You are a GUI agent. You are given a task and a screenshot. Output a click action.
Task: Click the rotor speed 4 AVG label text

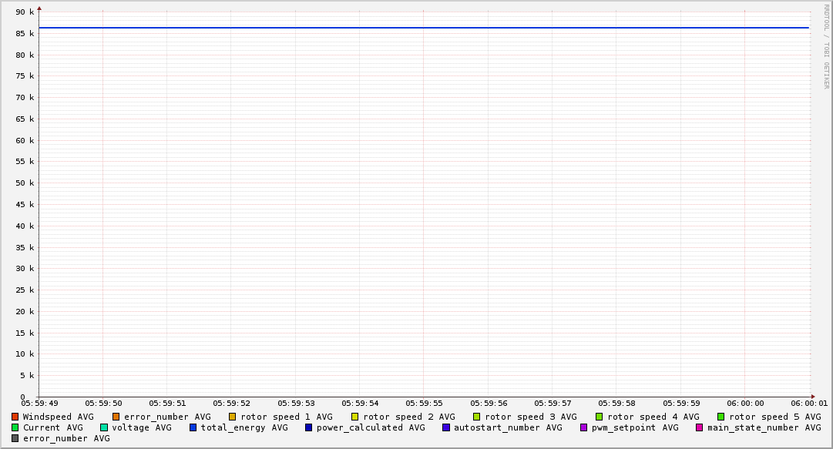(x=653, y=417)
